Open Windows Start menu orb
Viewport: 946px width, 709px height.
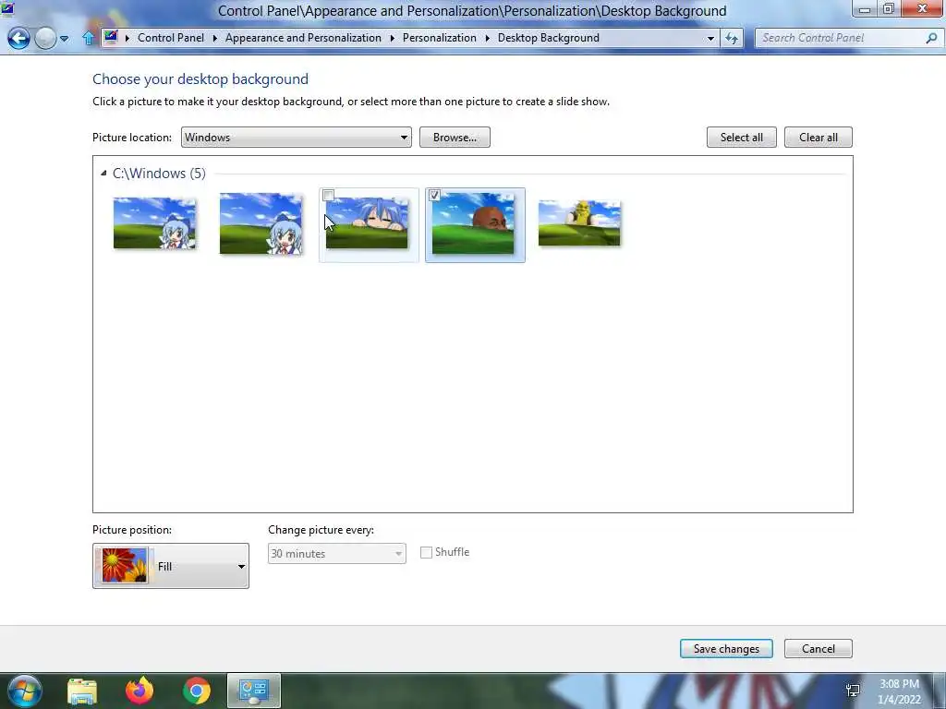25,691
